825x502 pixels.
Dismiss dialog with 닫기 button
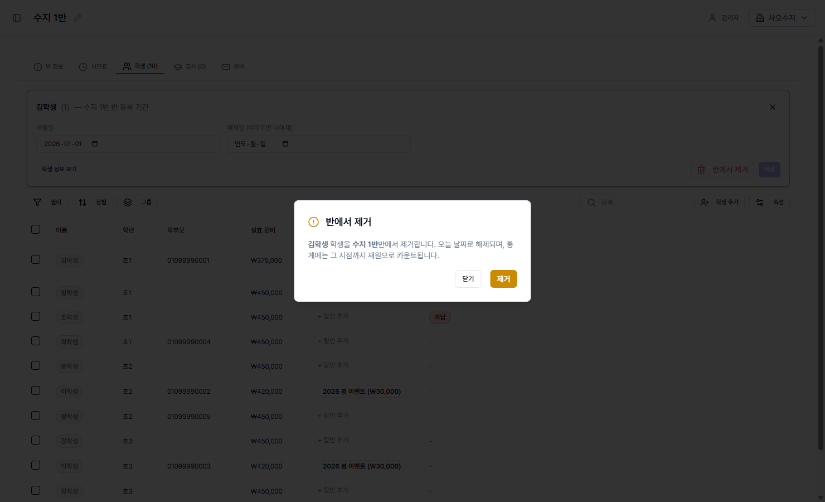(x=468, y=279)
